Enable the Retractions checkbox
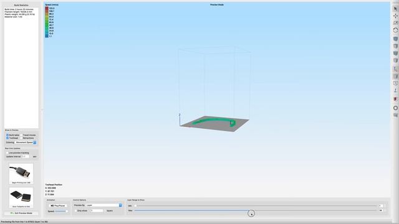Viewport: 399px width, 224px height. [21, 138]
